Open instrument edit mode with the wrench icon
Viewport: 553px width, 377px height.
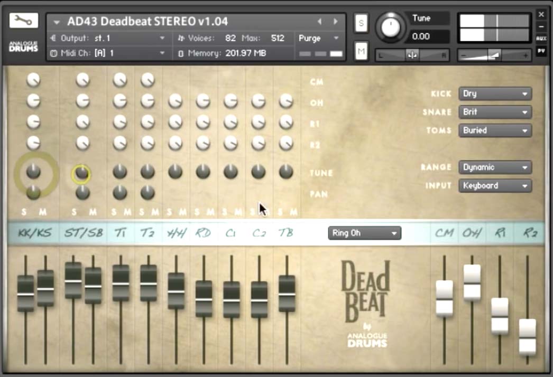[24, 21]
